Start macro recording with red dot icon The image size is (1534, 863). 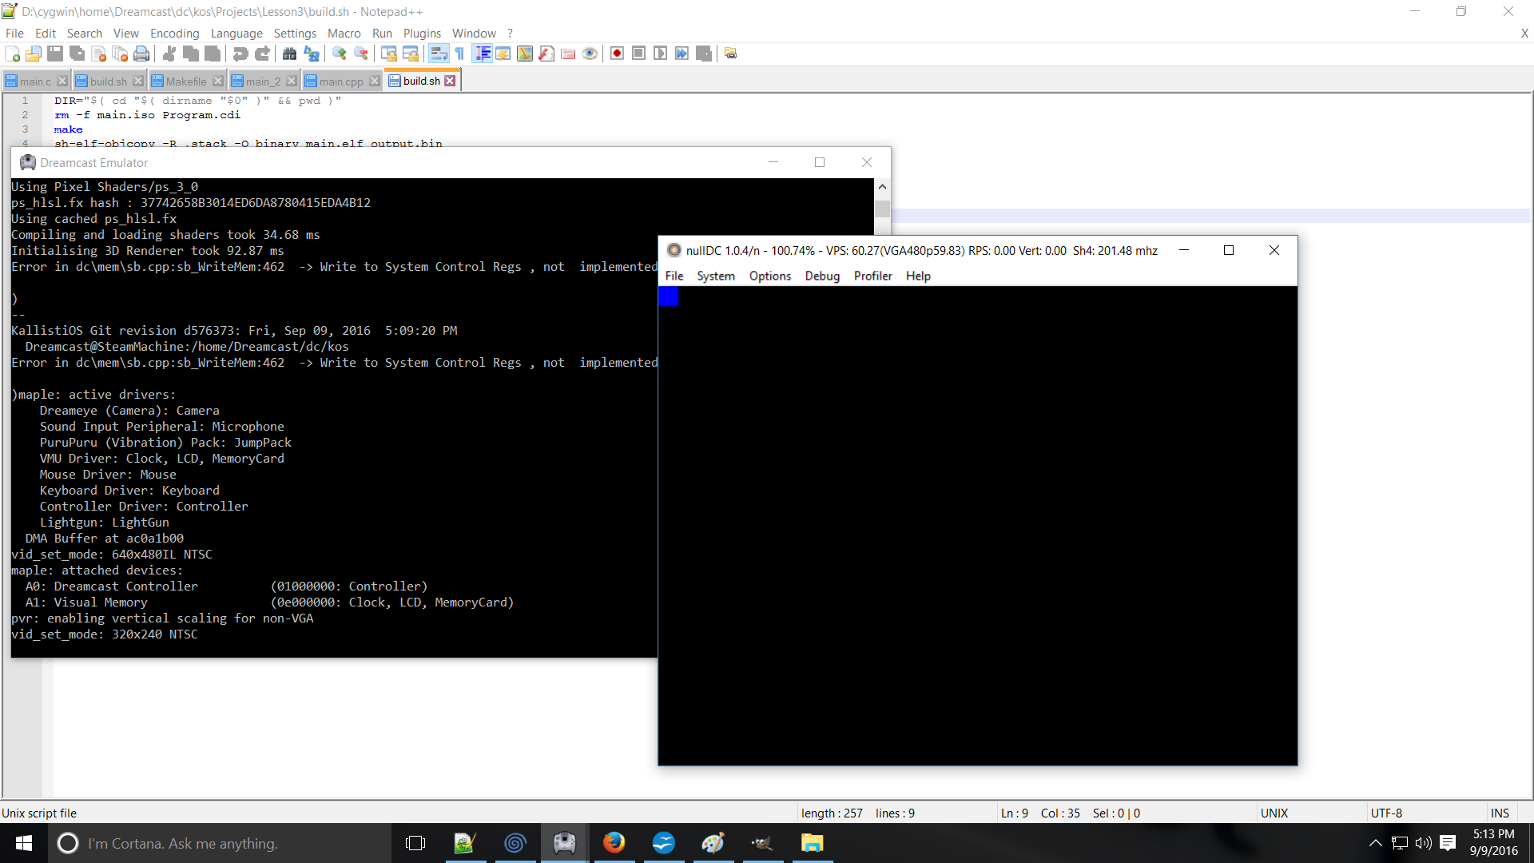pos(617,54)
